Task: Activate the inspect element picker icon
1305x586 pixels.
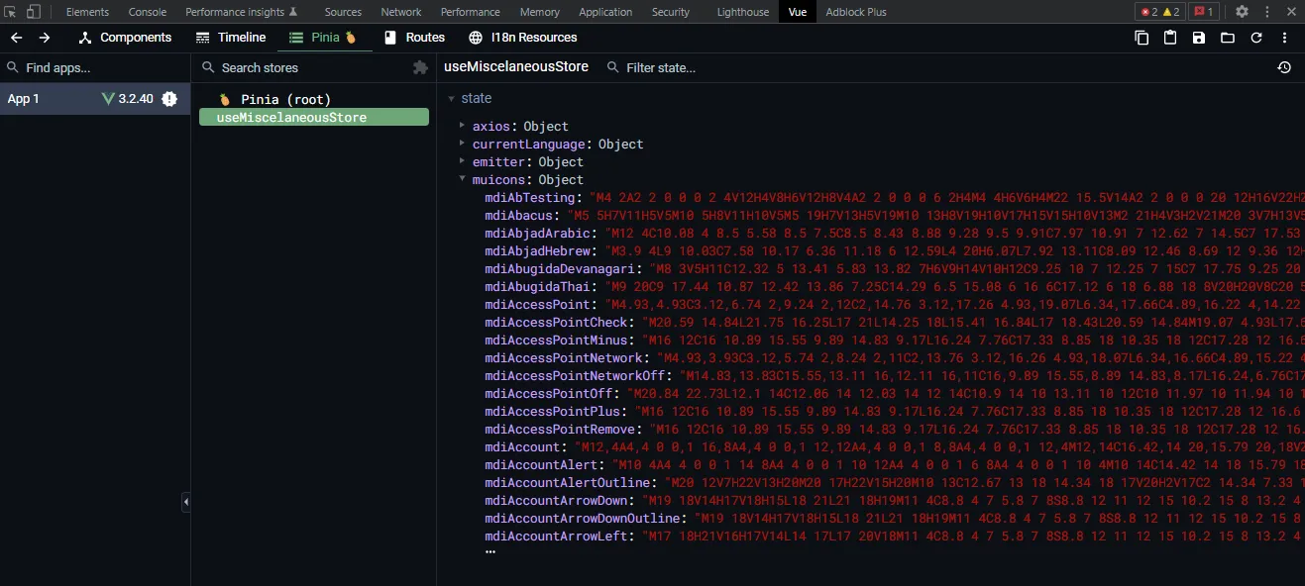Action: pos(11,12)
